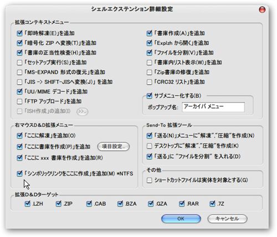Uncheck the .LZH target checkbox
This screenshot has height=237, width=277.
[x=28, y=204]
